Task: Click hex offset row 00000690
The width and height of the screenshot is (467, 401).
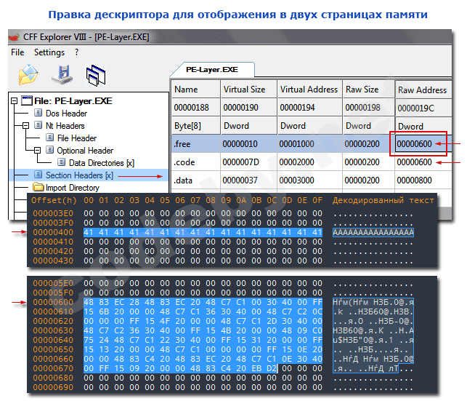Action: point(53,387)
